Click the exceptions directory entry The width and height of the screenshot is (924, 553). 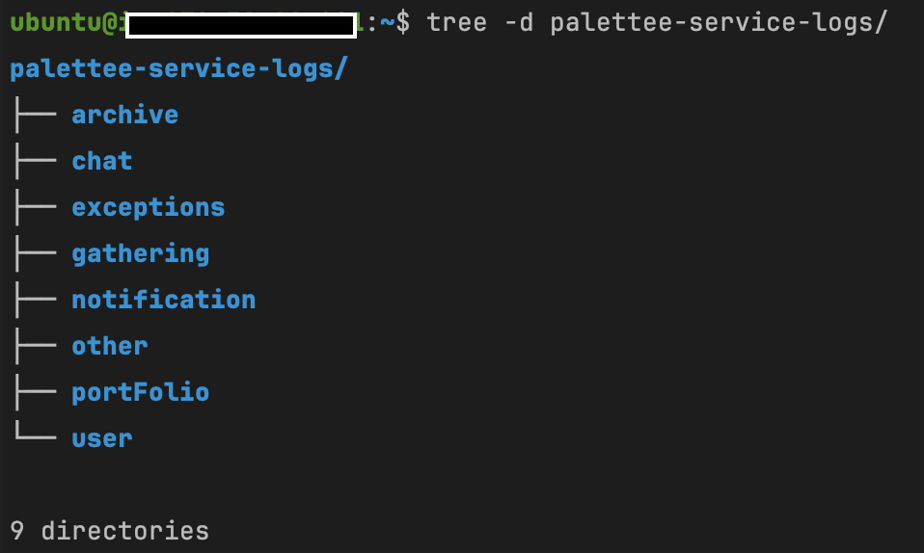[x=148, y=208]
